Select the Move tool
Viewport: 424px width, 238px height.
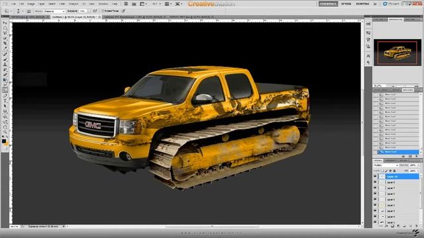[5, 23]
